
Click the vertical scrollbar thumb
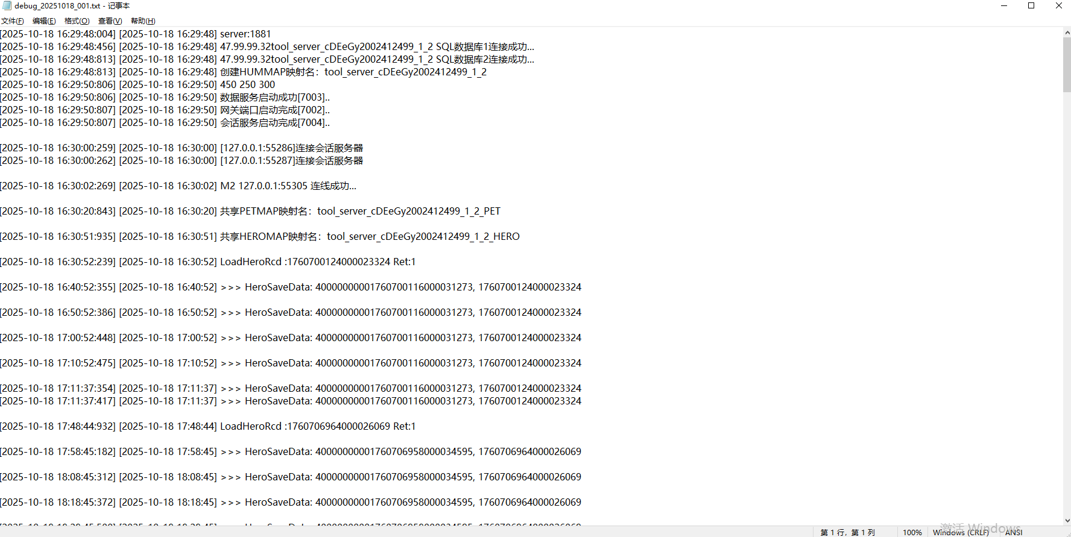click(1066, 63)
